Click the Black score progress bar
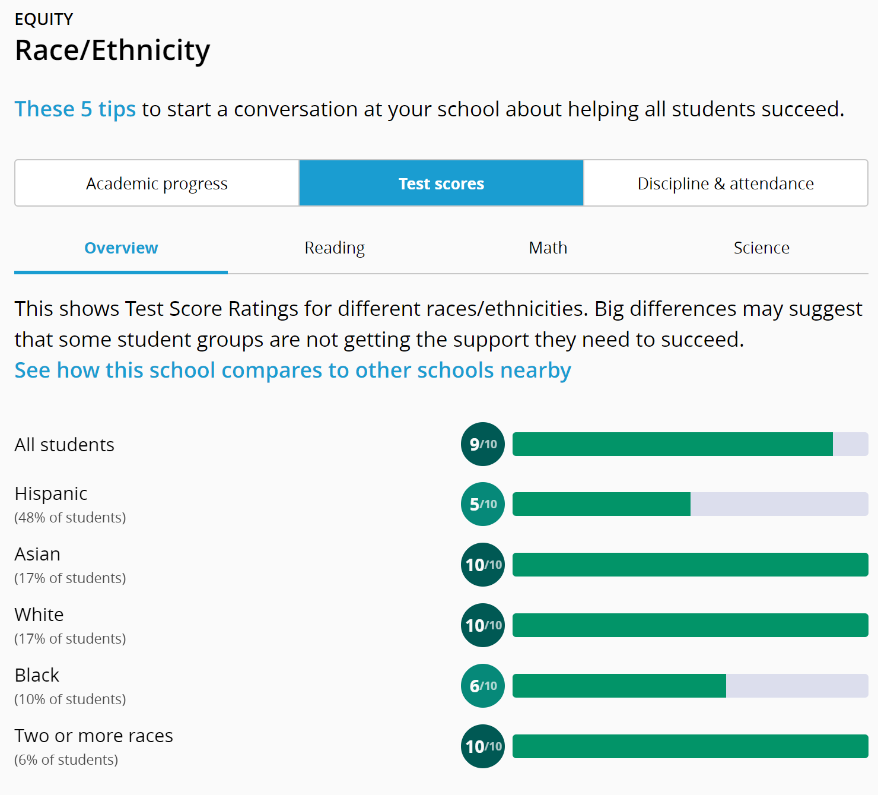This screenshot has width=878, height=795. tap(690, 686)
